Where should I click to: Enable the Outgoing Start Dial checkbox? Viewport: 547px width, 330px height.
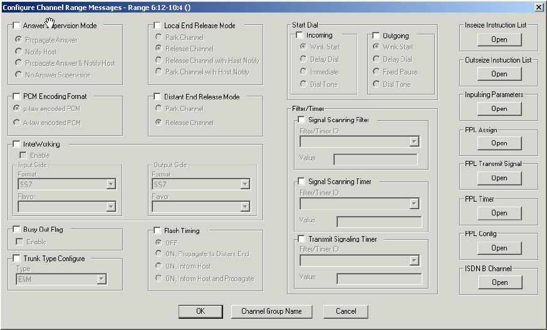point(376,36)
